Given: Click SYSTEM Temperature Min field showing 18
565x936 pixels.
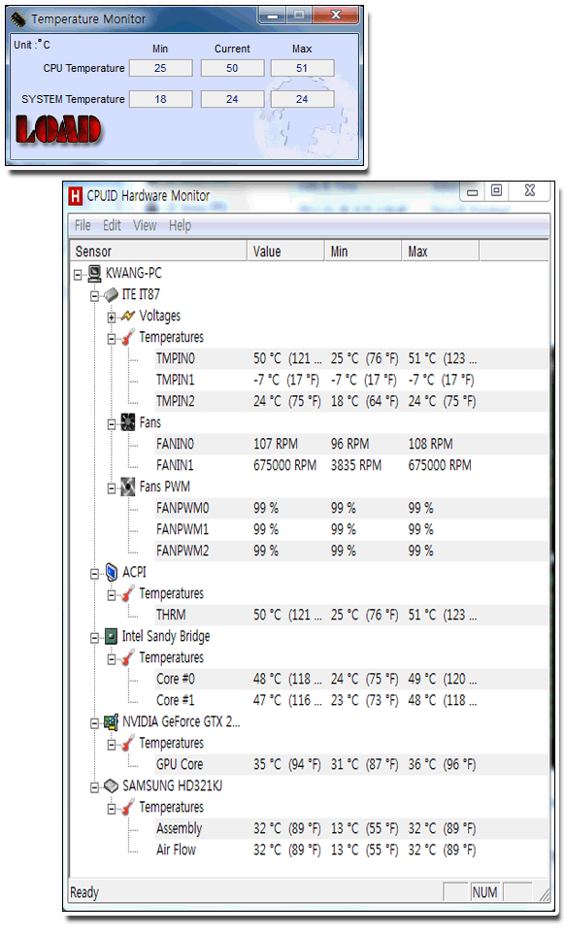Looking at the screenshot, I should pyautogui.click(x=161, y=99).
